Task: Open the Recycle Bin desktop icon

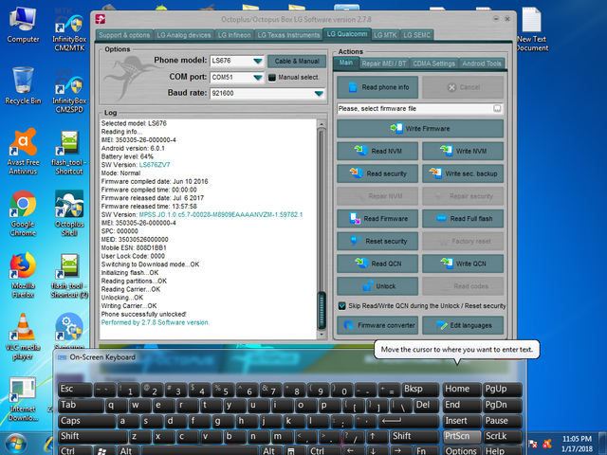Action: pyautogui.click(x=23, y=86)
